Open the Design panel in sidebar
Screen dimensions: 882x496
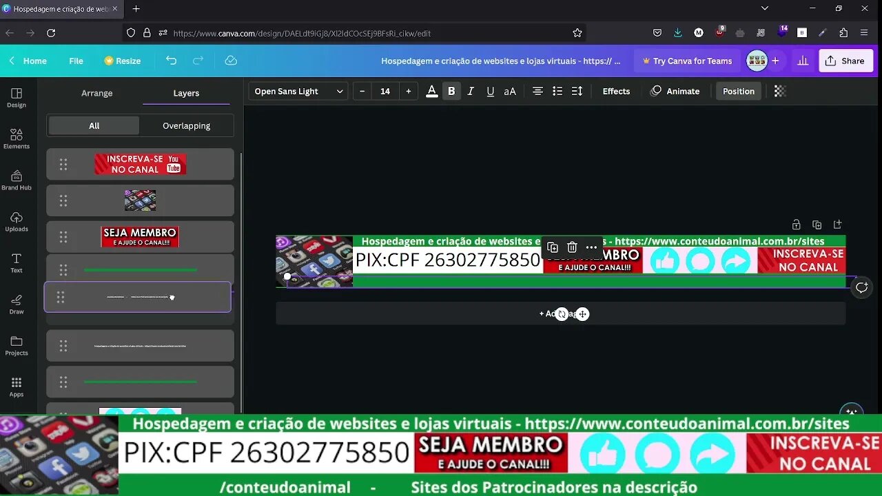click(x=17, y=98)
